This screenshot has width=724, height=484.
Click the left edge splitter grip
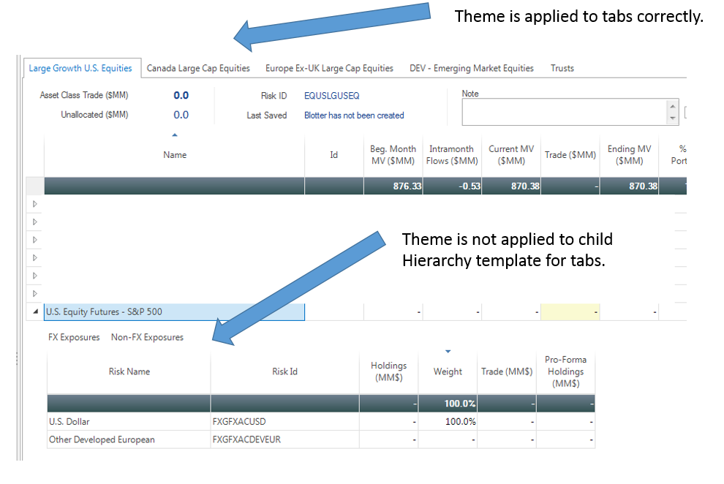16,358
